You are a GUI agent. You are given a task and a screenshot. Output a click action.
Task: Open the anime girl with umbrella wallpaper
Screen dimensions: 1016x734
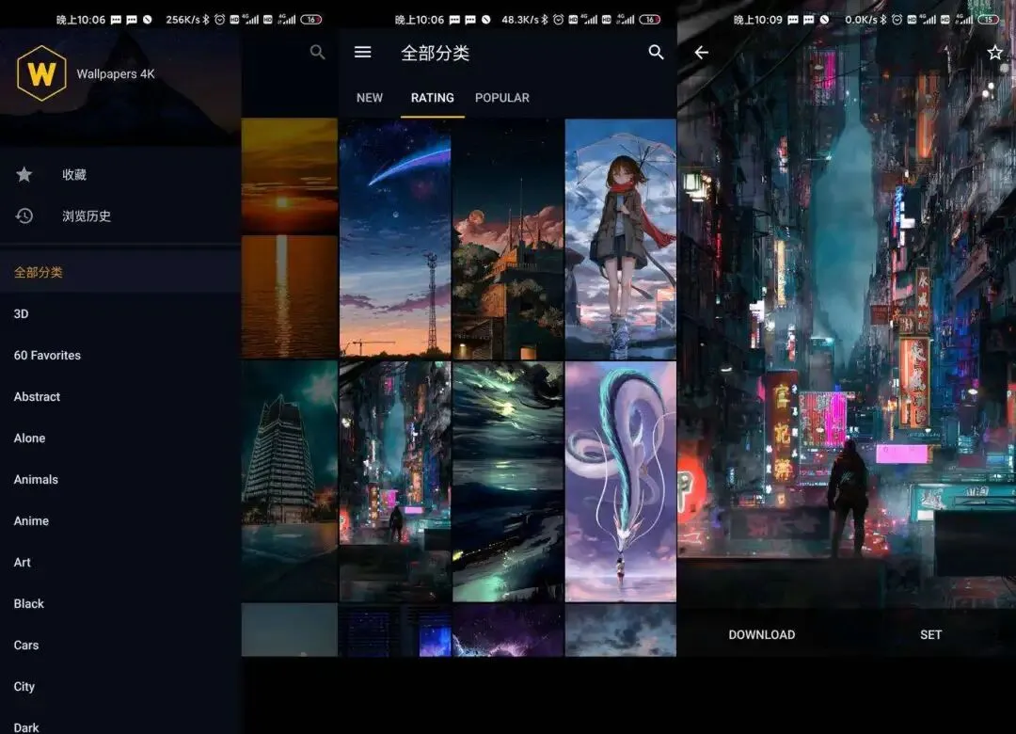point(621,239)
